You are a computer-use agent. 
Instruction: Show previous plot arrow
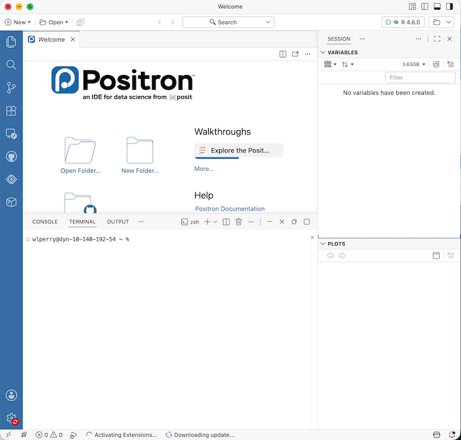click(x=330, y=256)
